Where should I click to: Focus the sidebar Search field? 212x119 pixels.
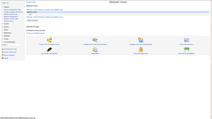[x=15, y=45]
